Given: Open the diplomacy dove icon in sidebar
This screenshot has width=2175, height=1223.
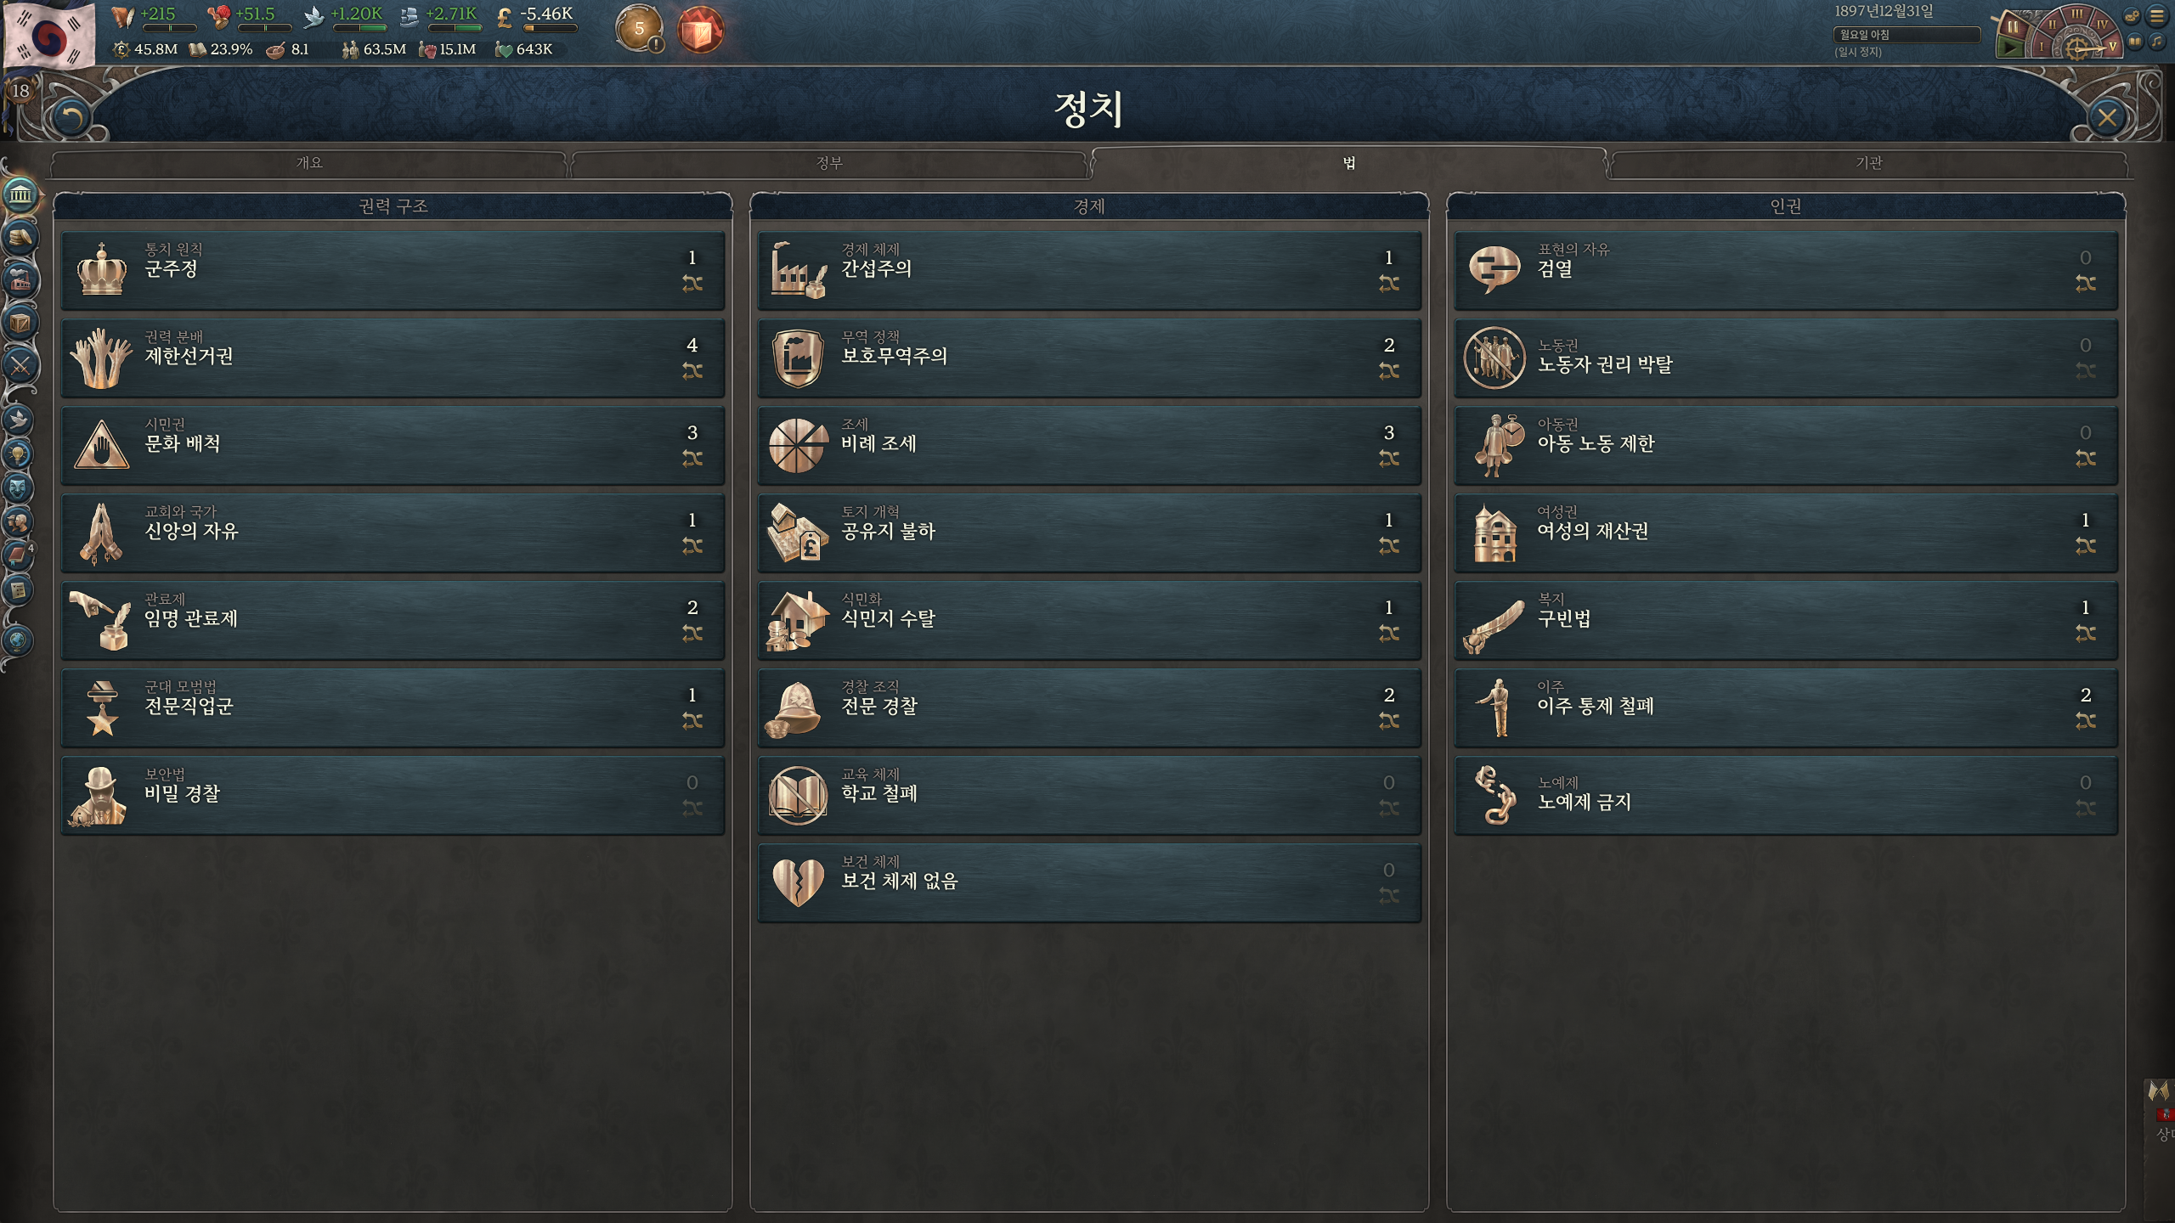Looking at the screenshot, I should point(18,420).
